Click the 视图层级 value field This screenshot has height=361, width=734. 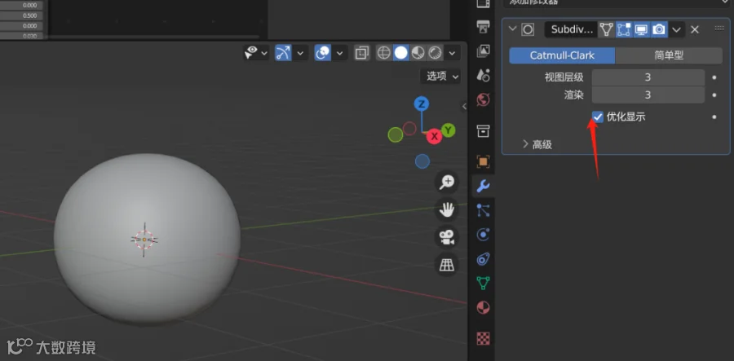click(648, 77)
